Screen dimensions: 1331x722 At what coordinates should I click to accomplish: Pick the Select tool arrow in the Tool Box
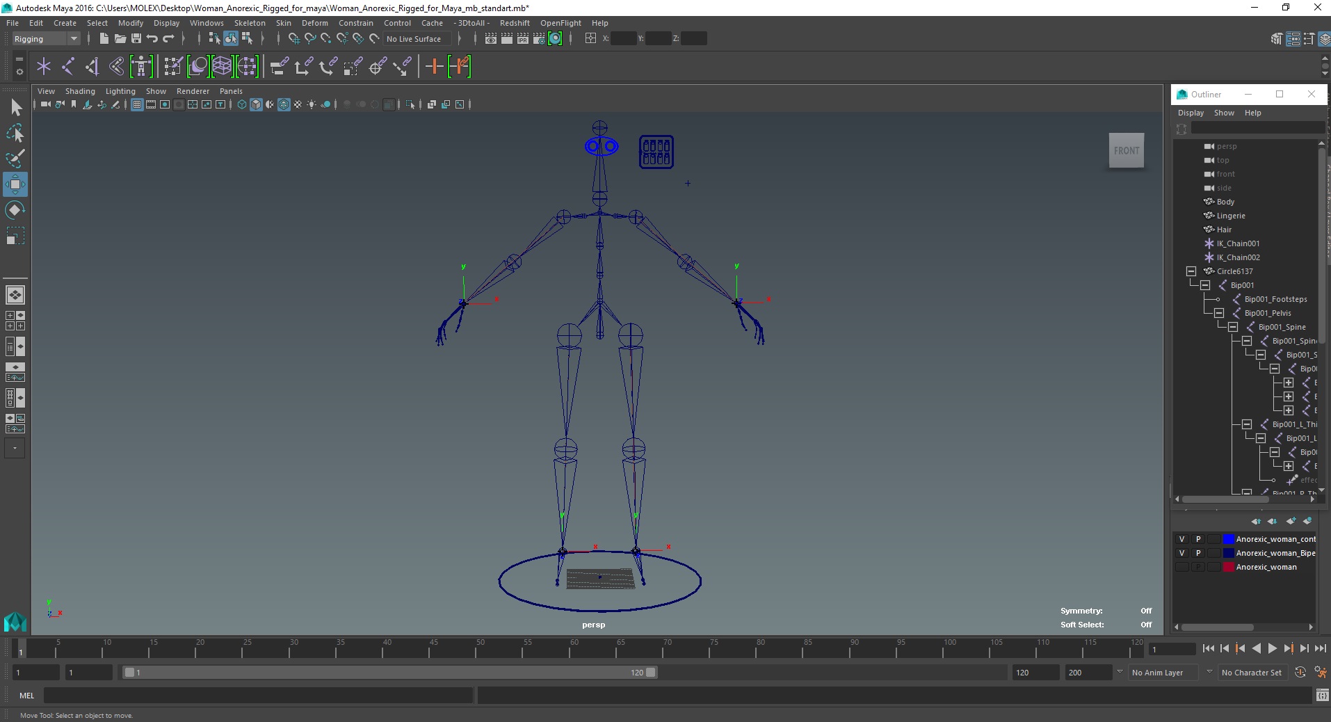[15, 107]
